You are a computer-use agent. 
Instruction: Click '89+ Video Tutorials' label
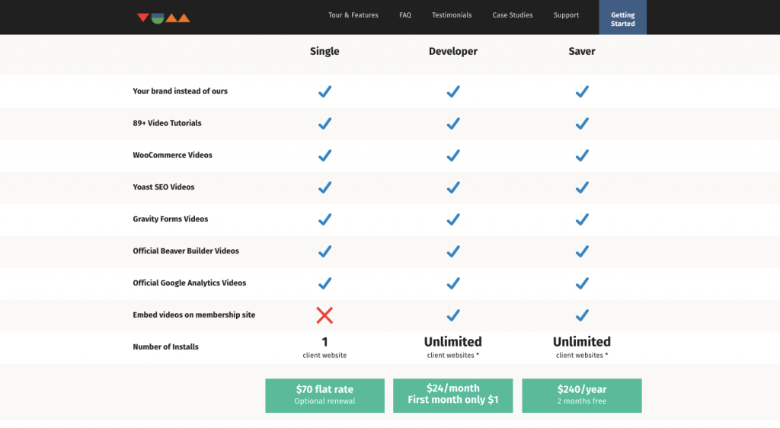(x=167, y=123)
